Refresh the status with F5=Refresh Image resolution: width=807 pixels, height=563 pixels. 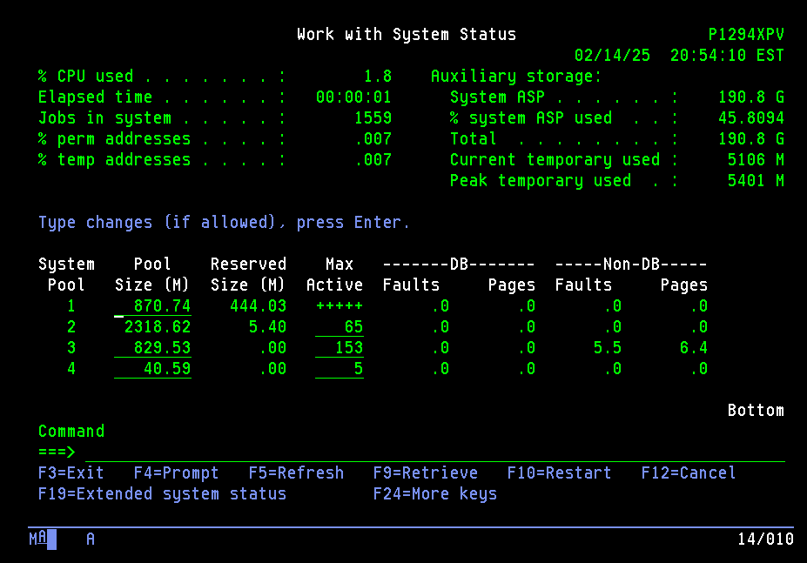click(297, 473)
